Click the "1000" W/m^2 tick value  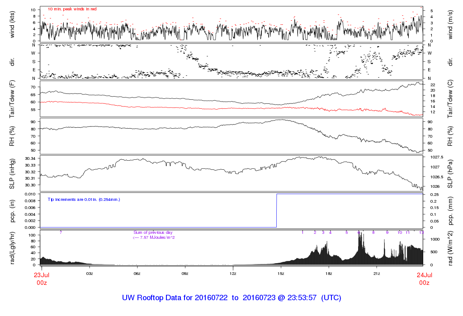[435, 239]
